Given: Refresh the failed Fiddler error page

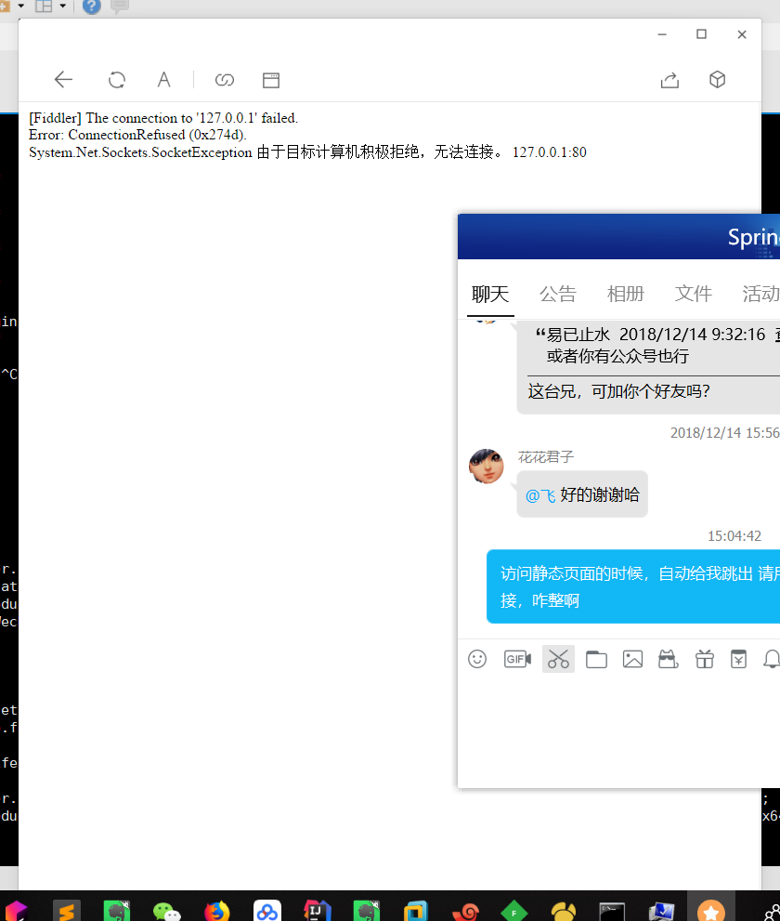Looking at the screenshot, I should click(x=117, y=79).
